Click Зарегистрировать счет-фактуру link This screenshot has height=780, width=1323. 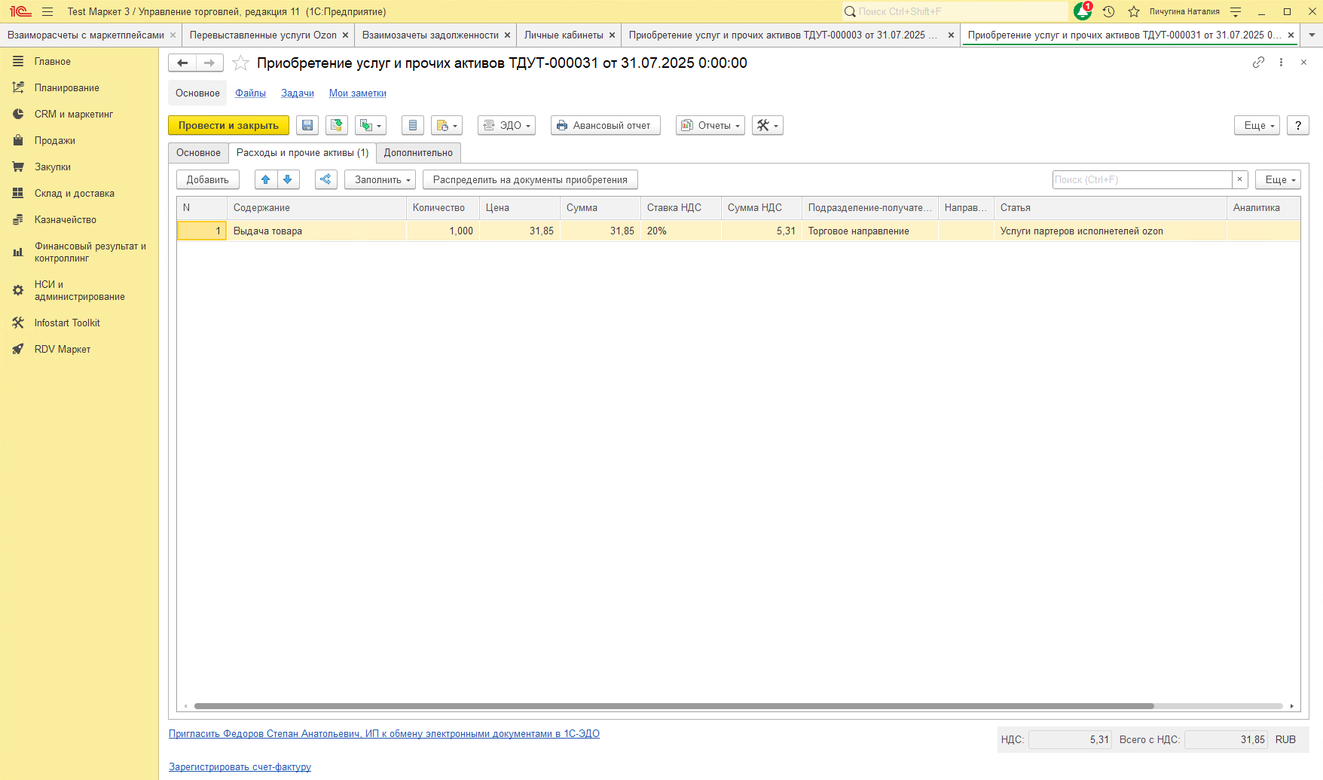240,766
